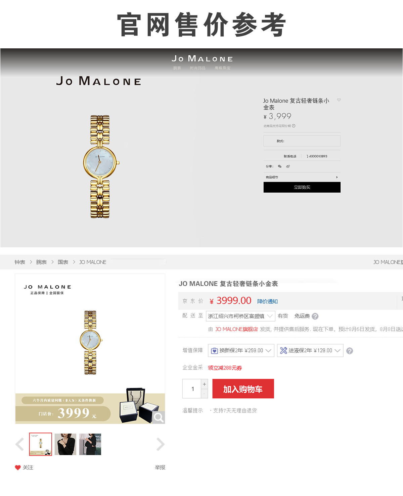Screen dimensions: 403x496
Task: Open the magnifier zoom icon on product image
Action: tap(159, 417)
